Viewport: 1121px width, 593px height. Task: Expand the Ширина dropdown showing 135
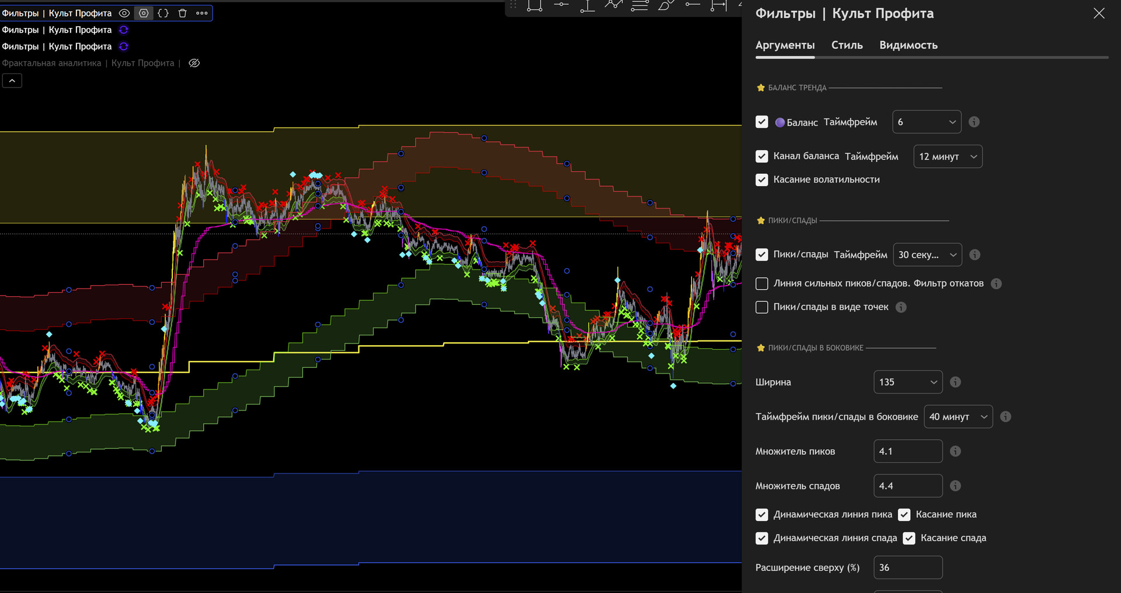click(907, 382)
